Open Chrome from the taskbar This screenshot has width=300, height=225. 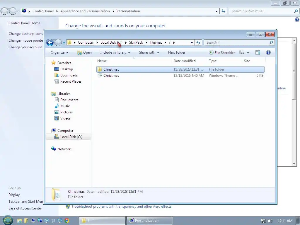pyautogui.click(x=67, y=221)
